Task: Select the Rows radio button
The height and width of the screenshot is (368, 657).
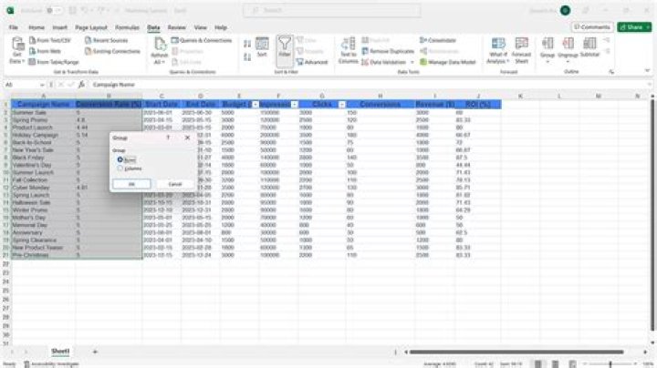Action: coord(120,159)
